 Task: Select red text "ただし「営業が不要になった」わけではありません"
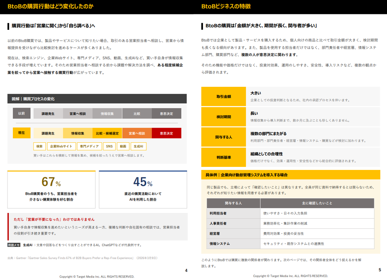(x=54, y=219)
